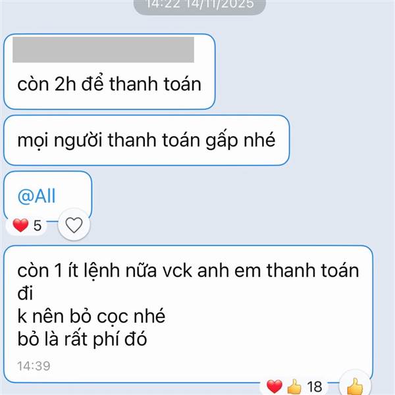This screenshot has height=395, width=395.
Task: Tap the 14:22 14/11/2025 date separator pill
Action: click(199, 5)
